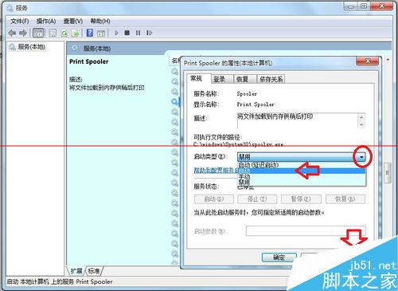
Task: Click the 确定 button
Action: coord(279,257)
